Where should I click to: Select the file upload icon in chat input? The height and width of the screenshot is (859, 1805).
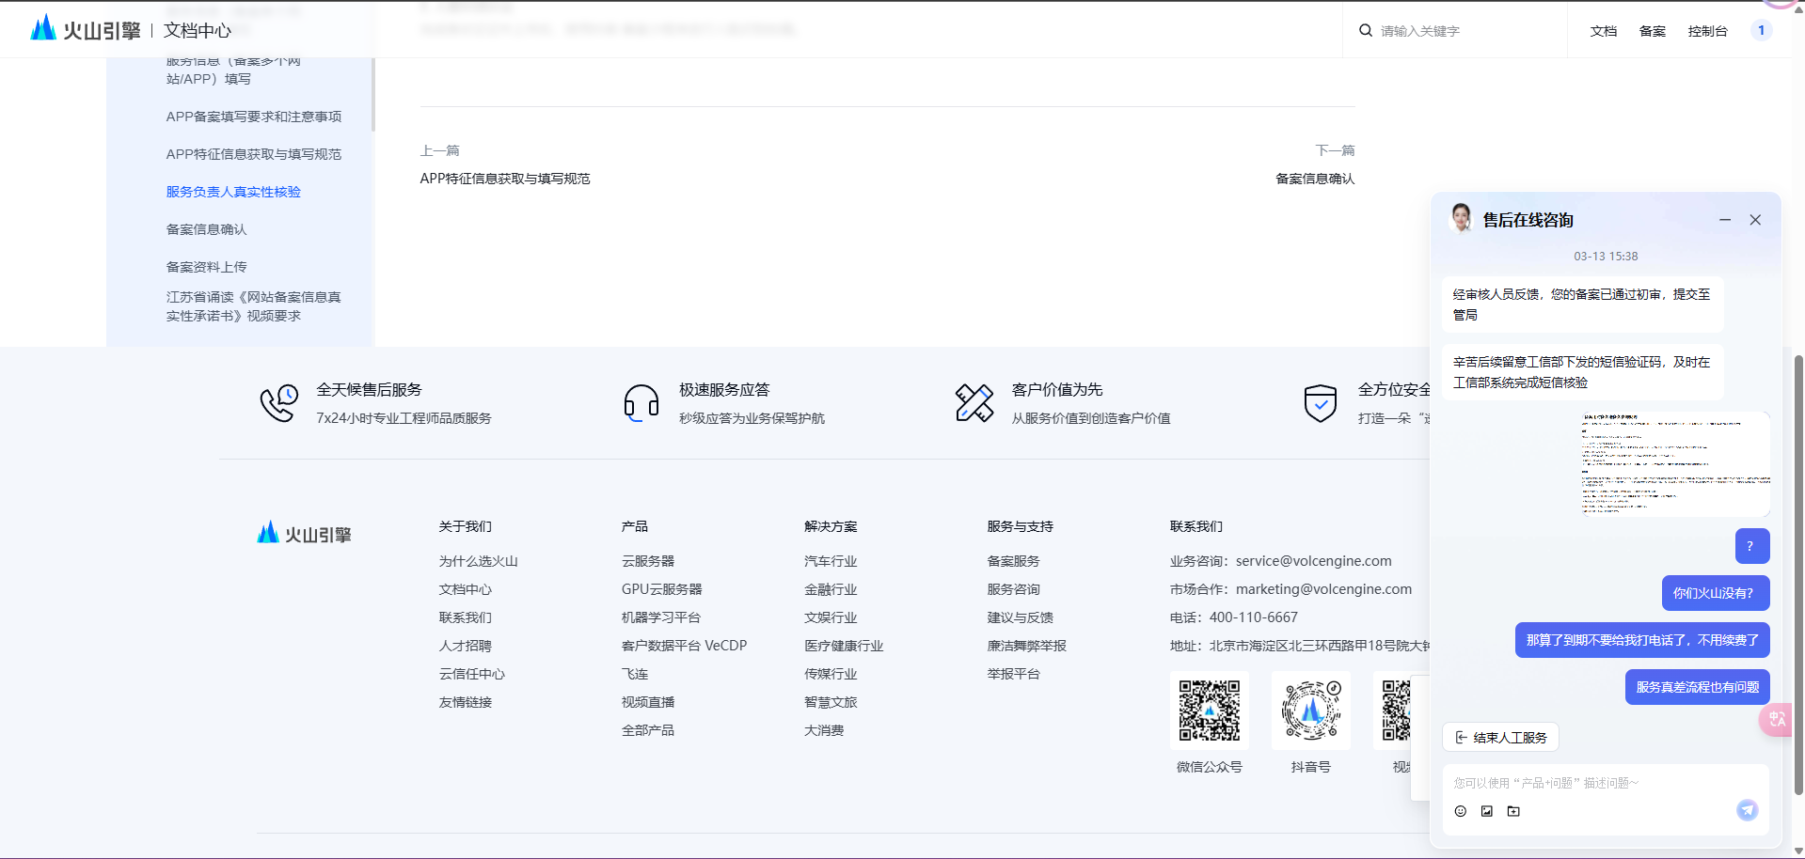[1513, 811]
